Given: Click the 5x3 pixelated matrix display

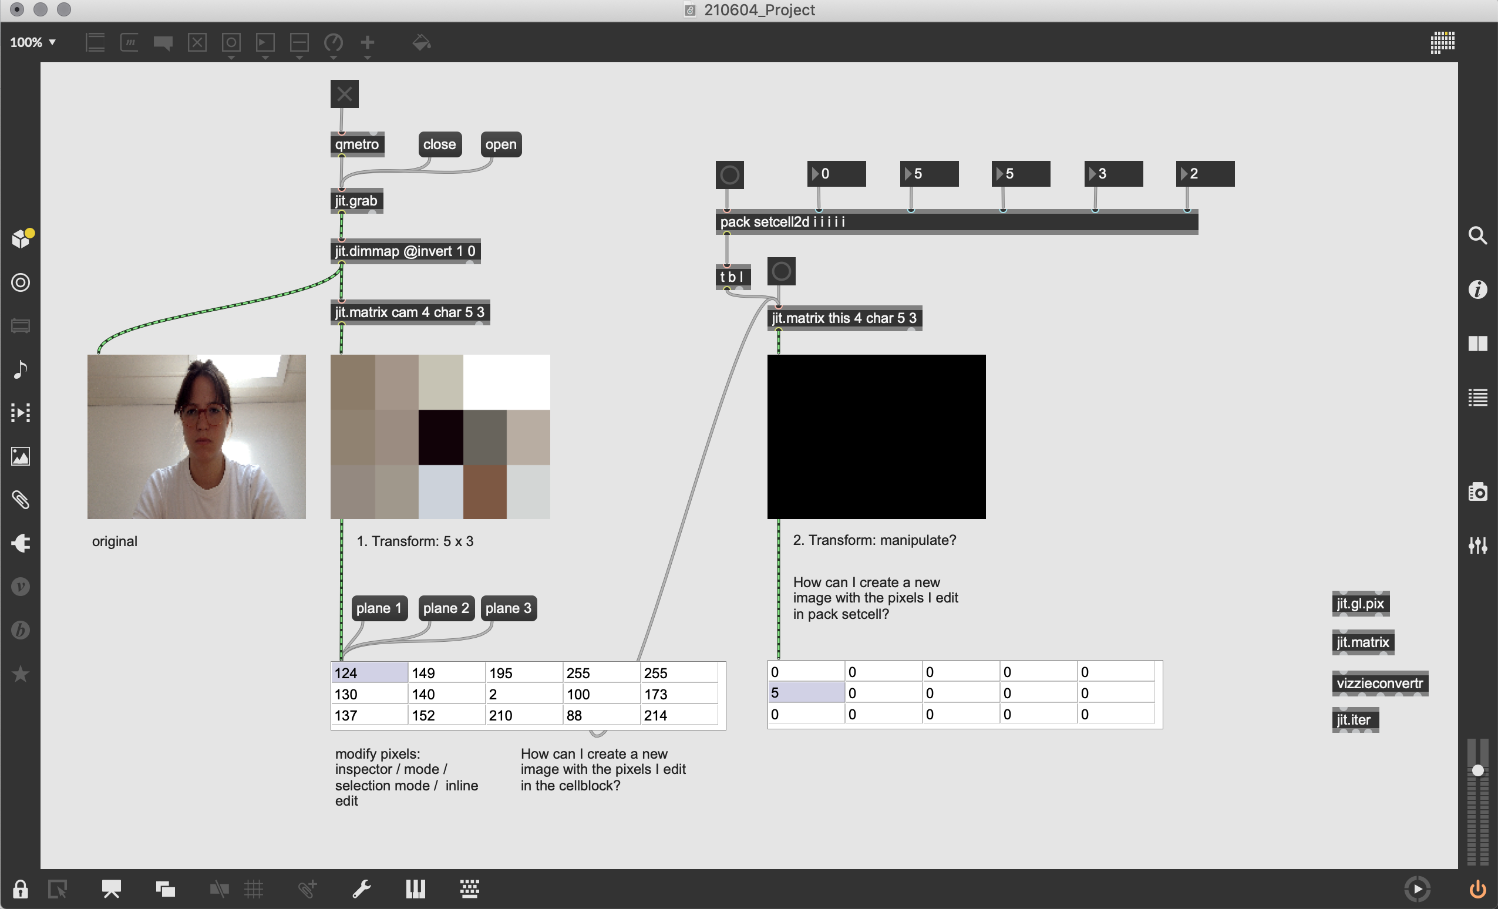Looking at the screenshot, I should coord(440,436).
